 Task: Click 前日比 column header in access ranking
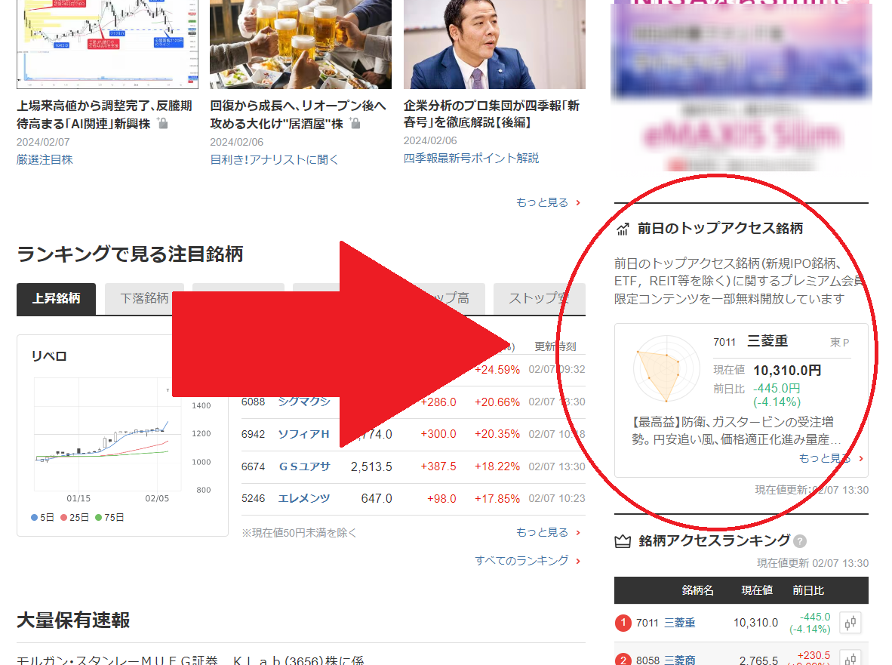pyautogui.click(x=808, y=590)
